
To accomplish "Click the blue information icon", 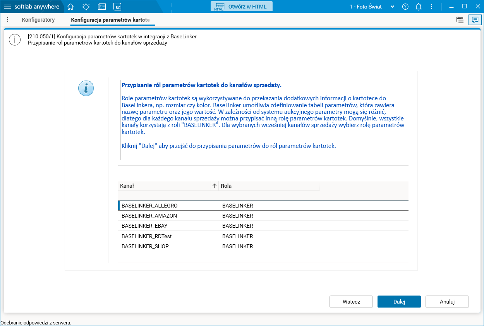I will point(86,88).
